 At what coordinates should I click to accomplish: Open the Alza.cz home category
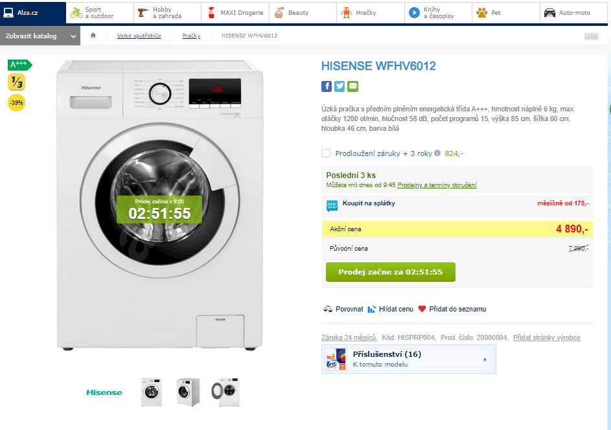click(33, 12)
